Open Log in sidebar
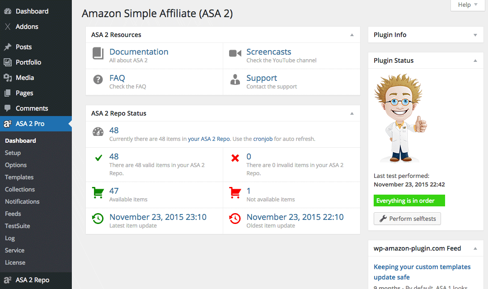Image resolution: width=488 pixels, height=289 pixels. pos(9,238)
